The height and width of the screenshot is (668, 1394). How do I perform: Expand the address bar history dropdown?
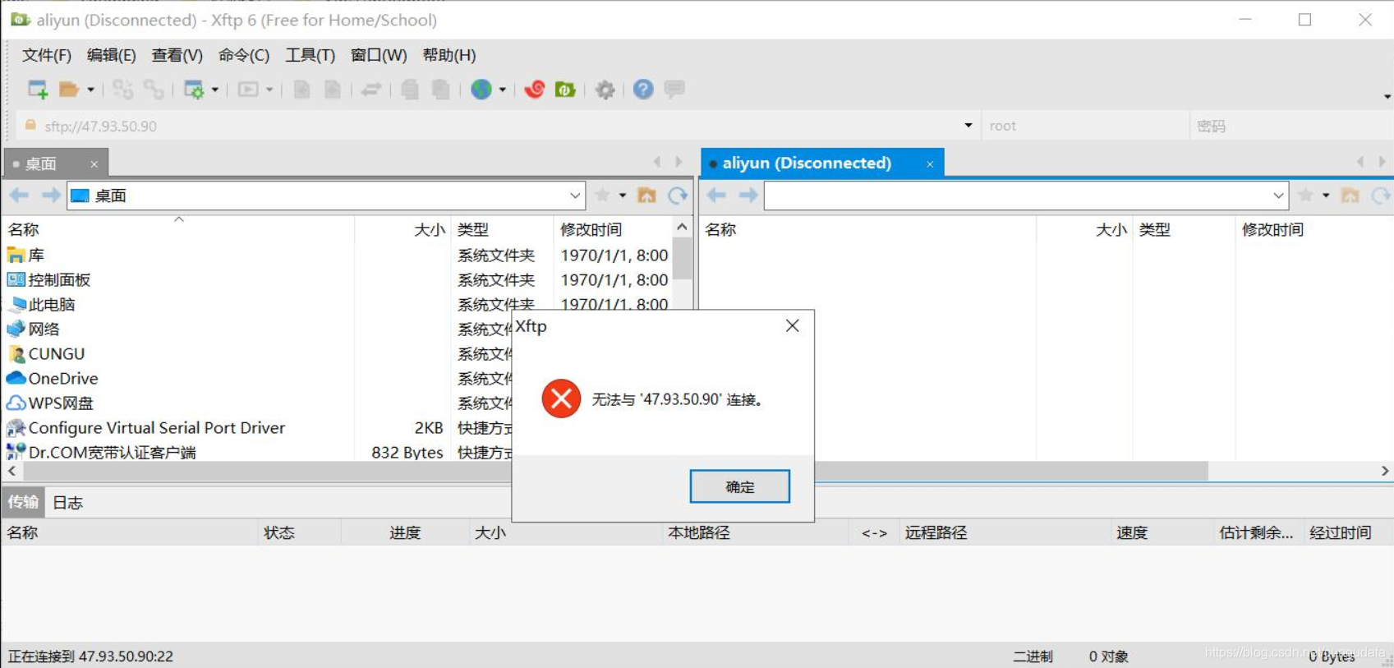point(968,126)
